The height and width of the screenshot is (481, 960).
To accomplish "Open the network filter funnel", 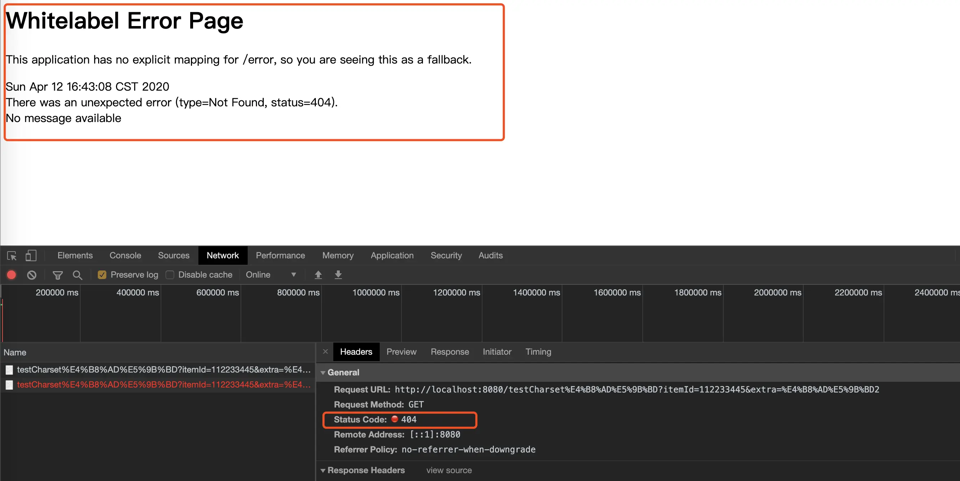I will pos(57,275).
